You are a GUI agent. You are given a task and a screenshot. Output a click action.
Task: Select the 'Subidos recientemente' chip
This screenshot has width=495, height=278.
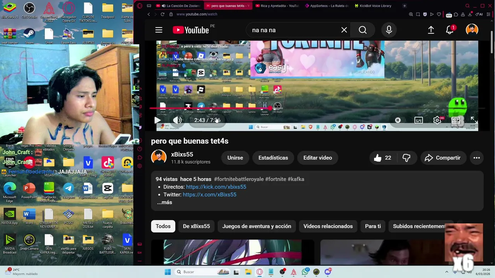click(x=419, y=226)
